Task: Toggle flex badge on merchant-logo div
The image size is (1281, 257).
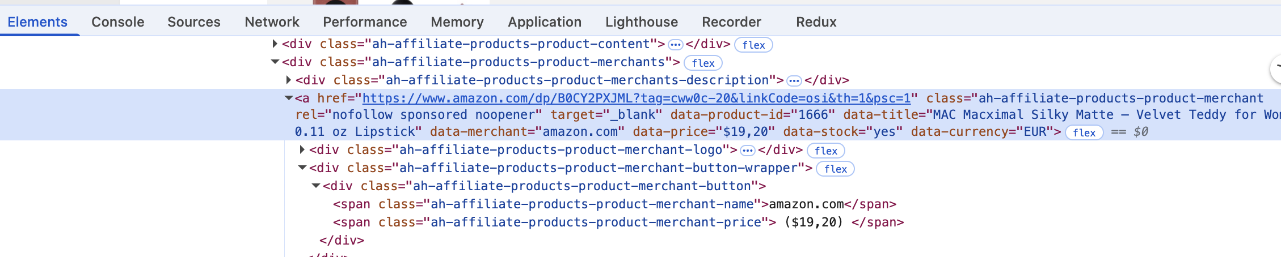Action: (x=825, y=151)
